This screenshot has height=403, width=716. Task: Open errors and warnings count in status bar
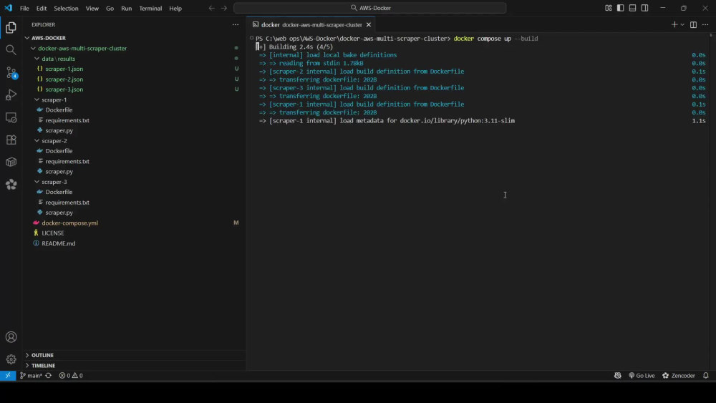pyautogui.click(x=71, y=376)
